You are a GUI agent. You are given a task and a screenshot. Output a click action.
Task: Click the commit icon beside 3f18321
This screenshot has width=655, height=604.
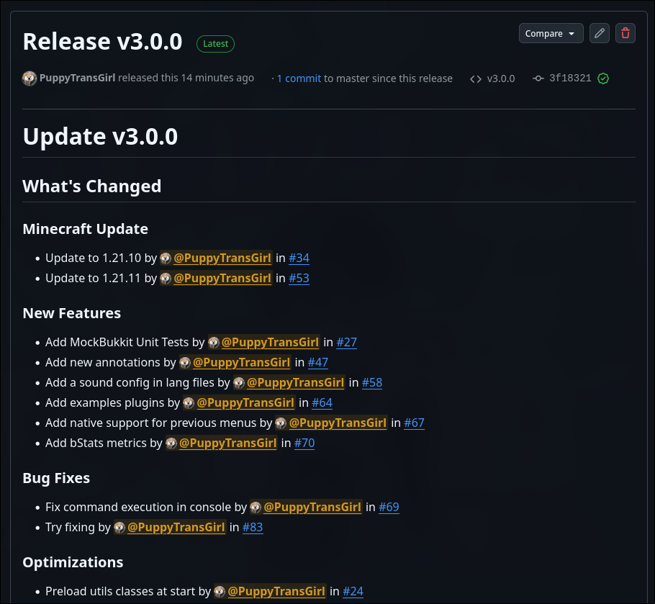[x=538, y=78]
